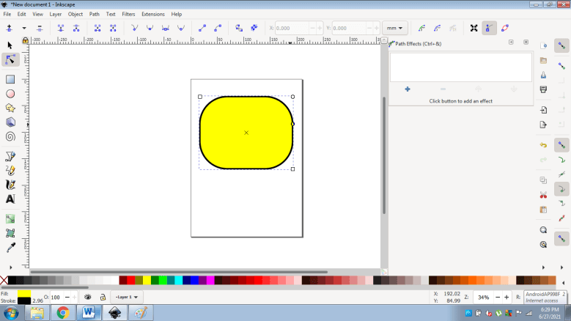Select the Star polygon tool
Viewport: 571px width, 321px height.
click(x=10, y=108)
